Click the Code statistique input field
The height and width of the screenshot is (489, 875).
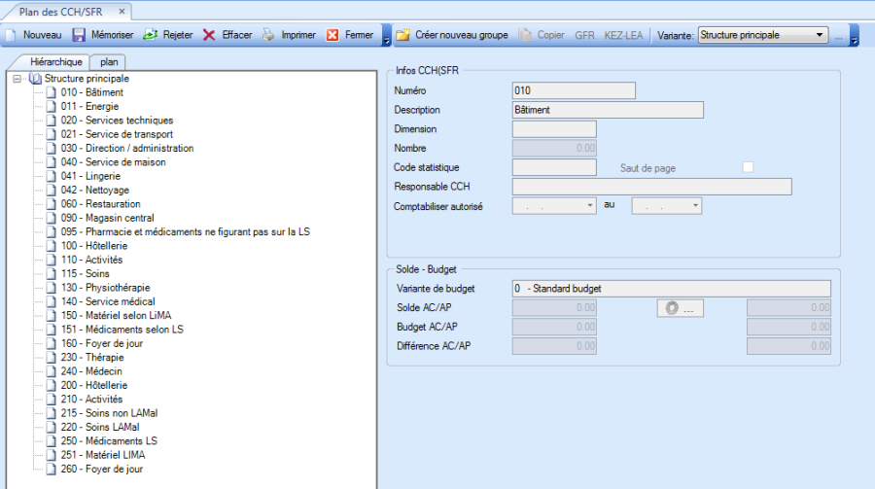click(554, 167)
